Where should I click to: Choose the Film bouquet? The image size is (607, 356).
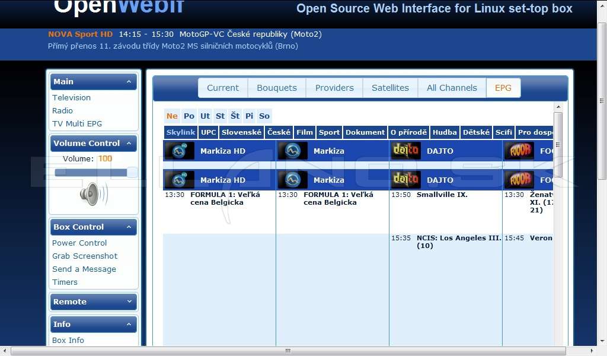click(305, 132)
